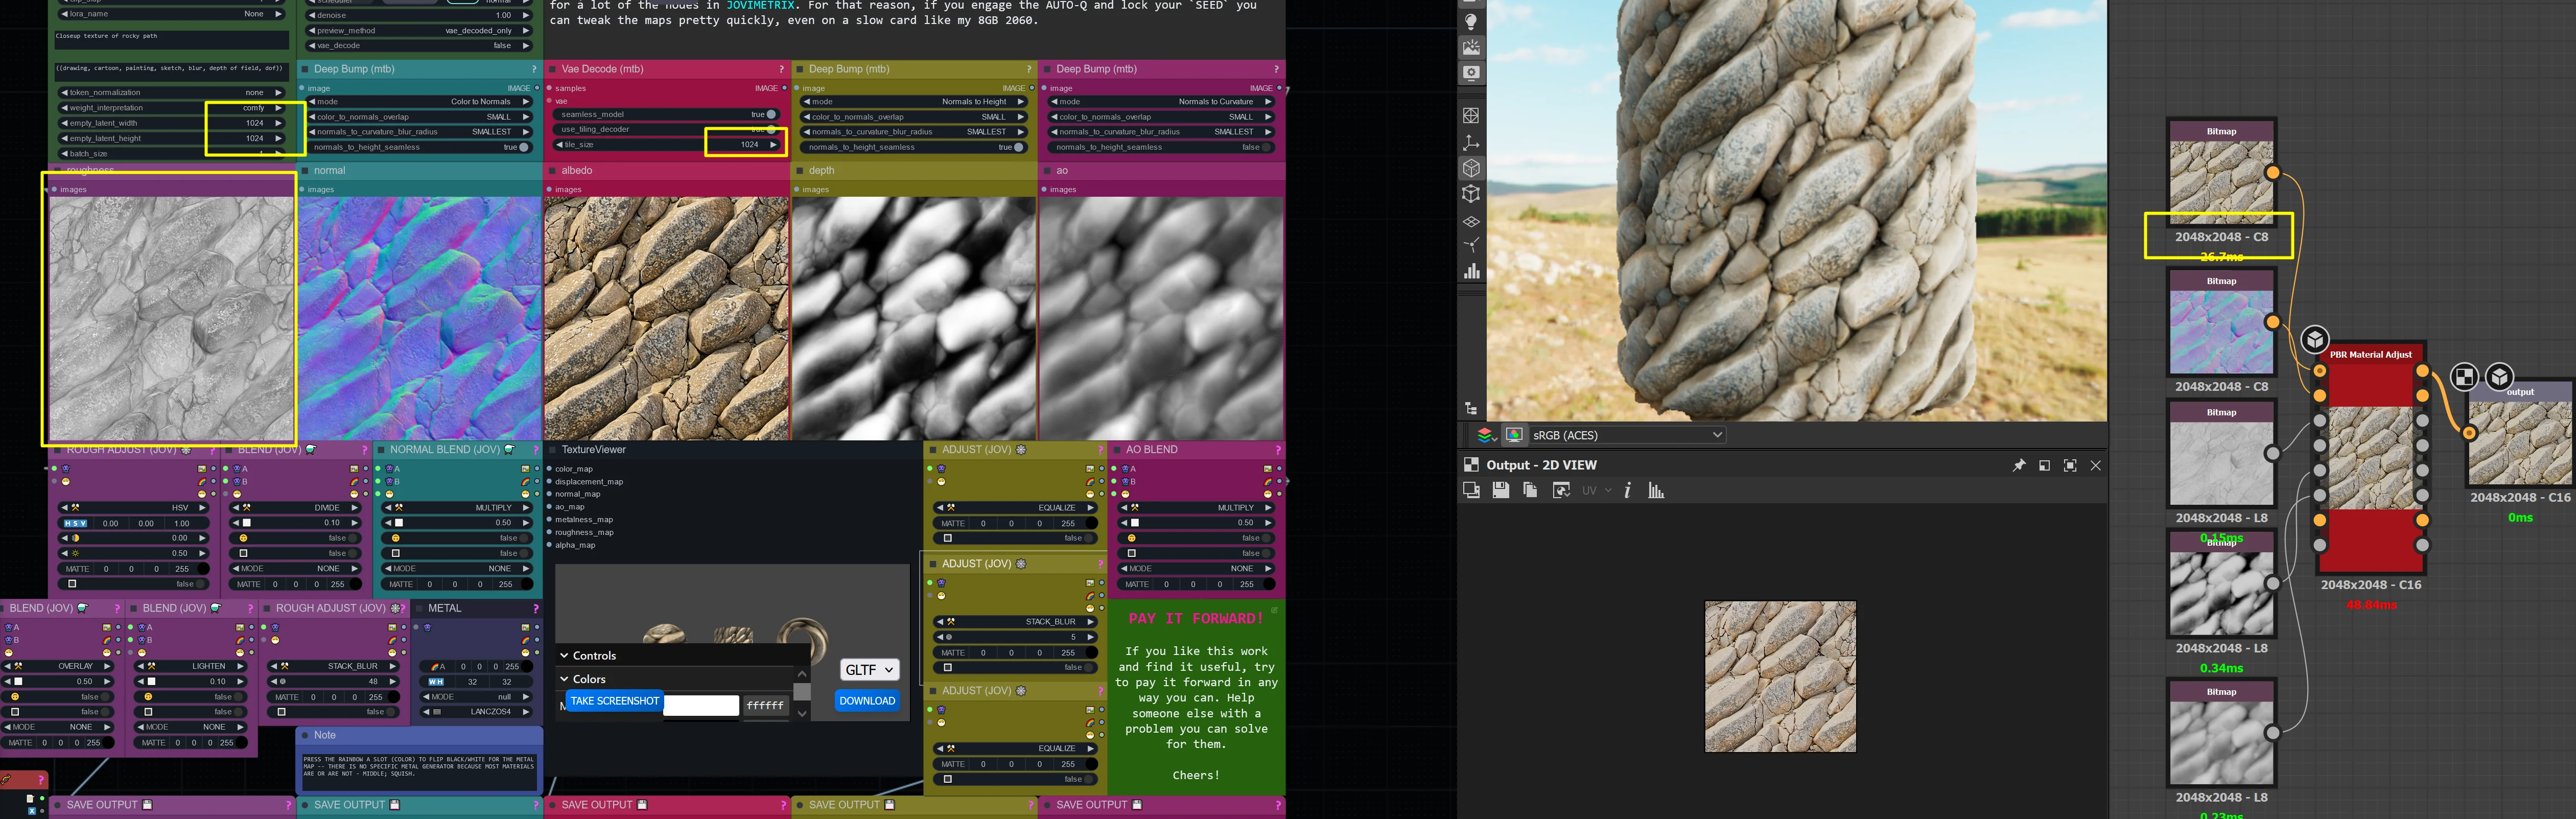Screen dimensions: 2576x819
Task: Click the help question mark on METAL node
Action: [x=535, y=608]
